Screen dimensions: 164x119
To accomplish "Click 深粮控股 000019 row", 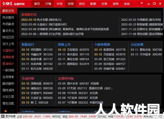I will [37, 83].
